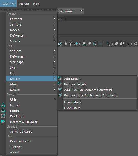
Task: Click the Import icon in AdonisFX menu
Action: [x=3, y=105]
